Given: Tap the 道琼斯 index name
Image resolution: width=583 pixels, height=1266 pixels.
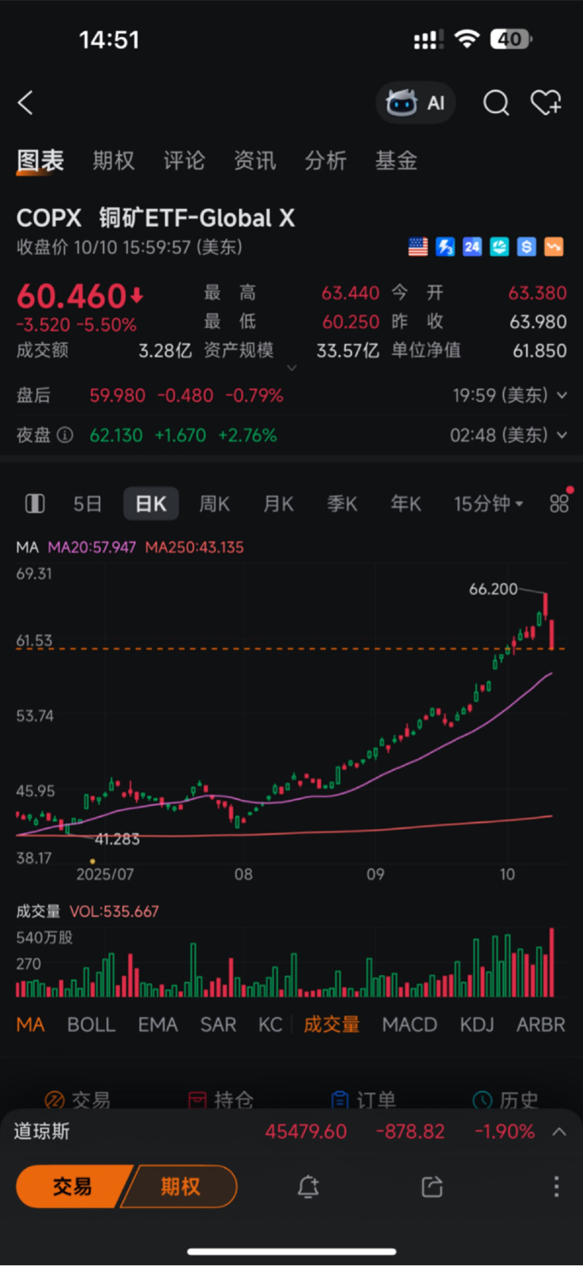Looking at the screenshot, I should point(42,1132).
